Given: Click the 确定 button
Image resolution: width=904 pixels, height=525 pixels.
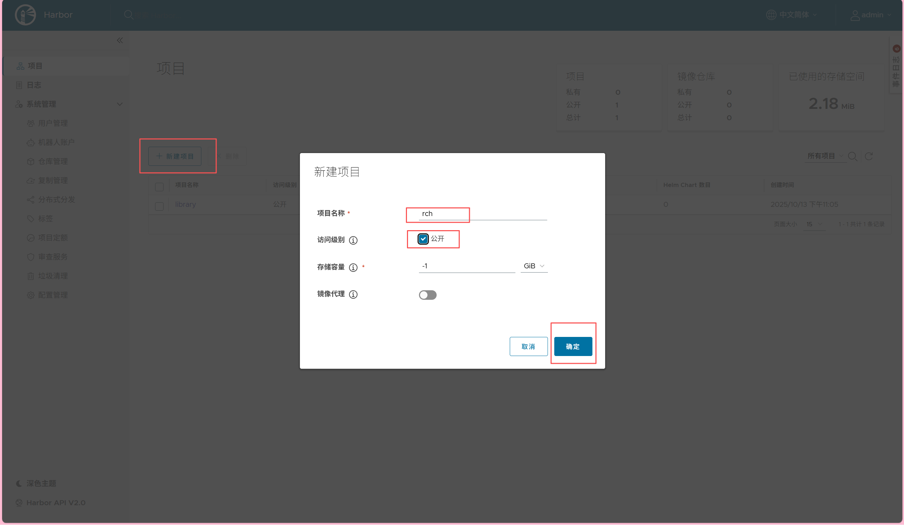Looking at the screenshot, I should 573,346.
